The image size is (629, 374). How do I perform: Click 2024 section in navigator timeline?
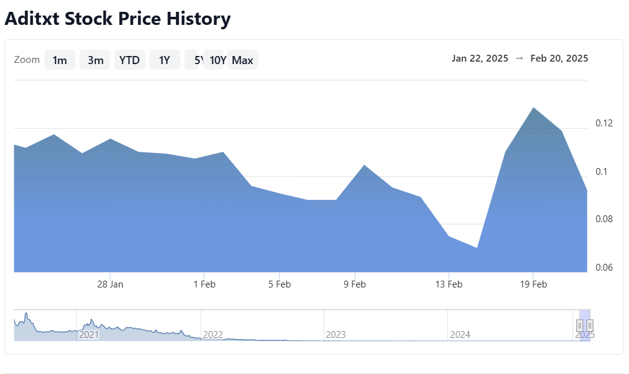(460, 335)
